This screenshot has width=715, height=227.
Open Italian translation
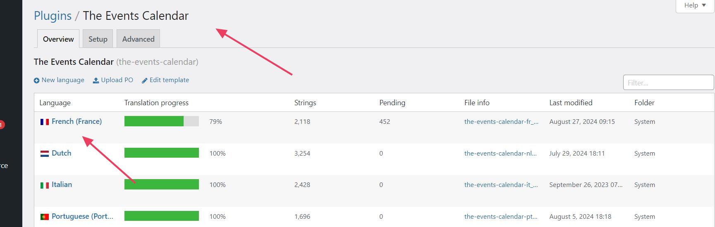62,184
